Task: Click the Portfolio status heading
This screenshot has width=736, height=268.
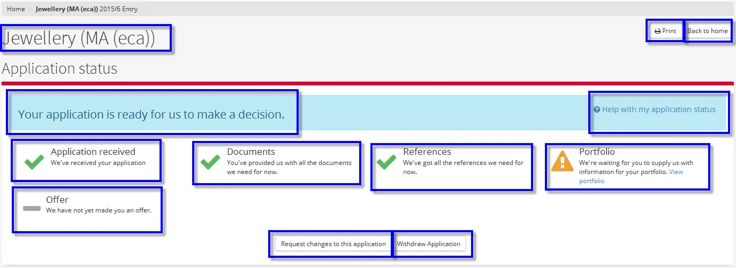Action: coord(597,152)
